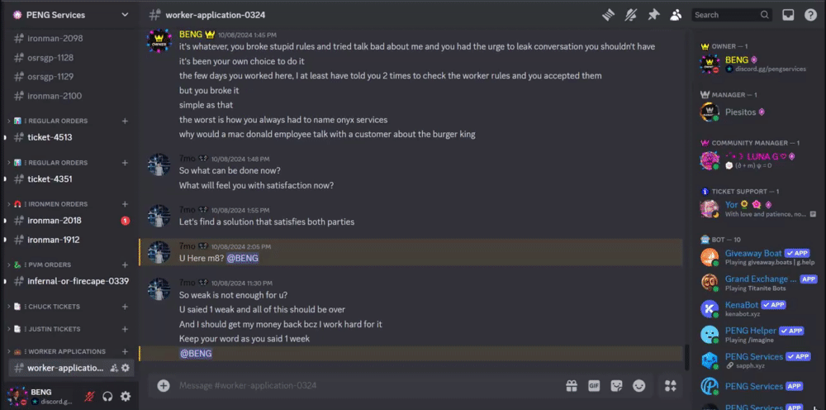Click the gift icon in message bar
The width and height of the screenshot is (826, 410).
click(x=572, y=385)
